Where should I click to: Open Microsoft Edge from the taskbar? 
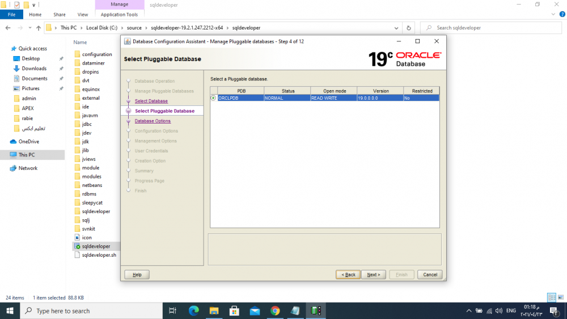click(193, 311)
